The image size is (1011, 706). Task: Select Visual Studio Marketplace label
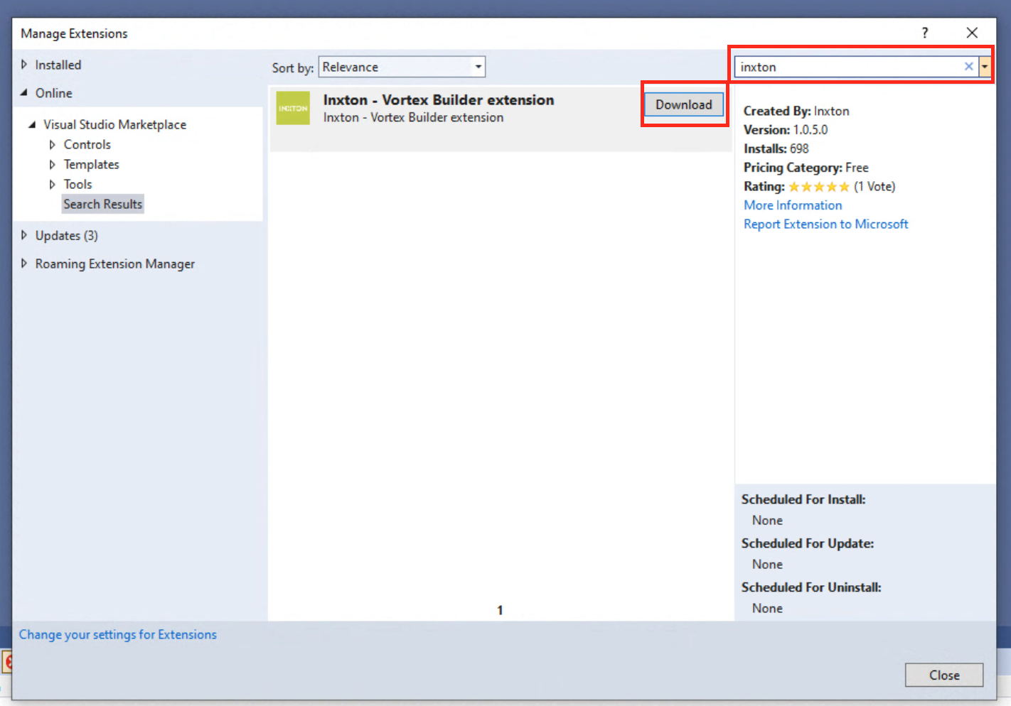[x=115, y=124]
